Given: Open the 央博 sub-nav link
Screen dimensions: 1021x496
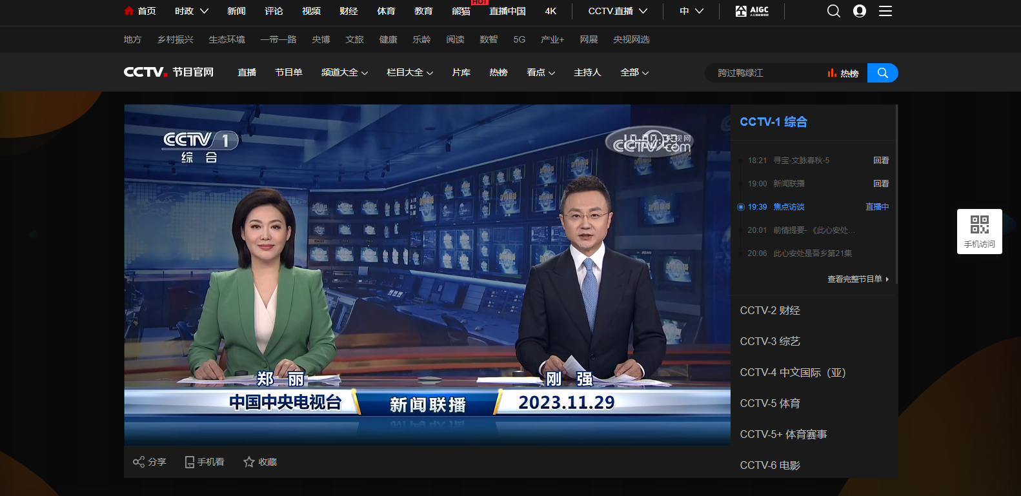Looking at the screenshot, I should click(321, 39).
